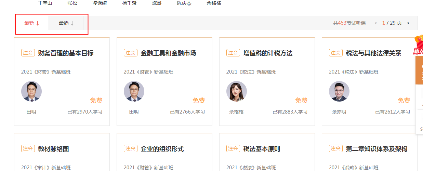Select teacher filter 陈庆杰
The height and width of the screenshot is (171, 423).
point(184,3)
